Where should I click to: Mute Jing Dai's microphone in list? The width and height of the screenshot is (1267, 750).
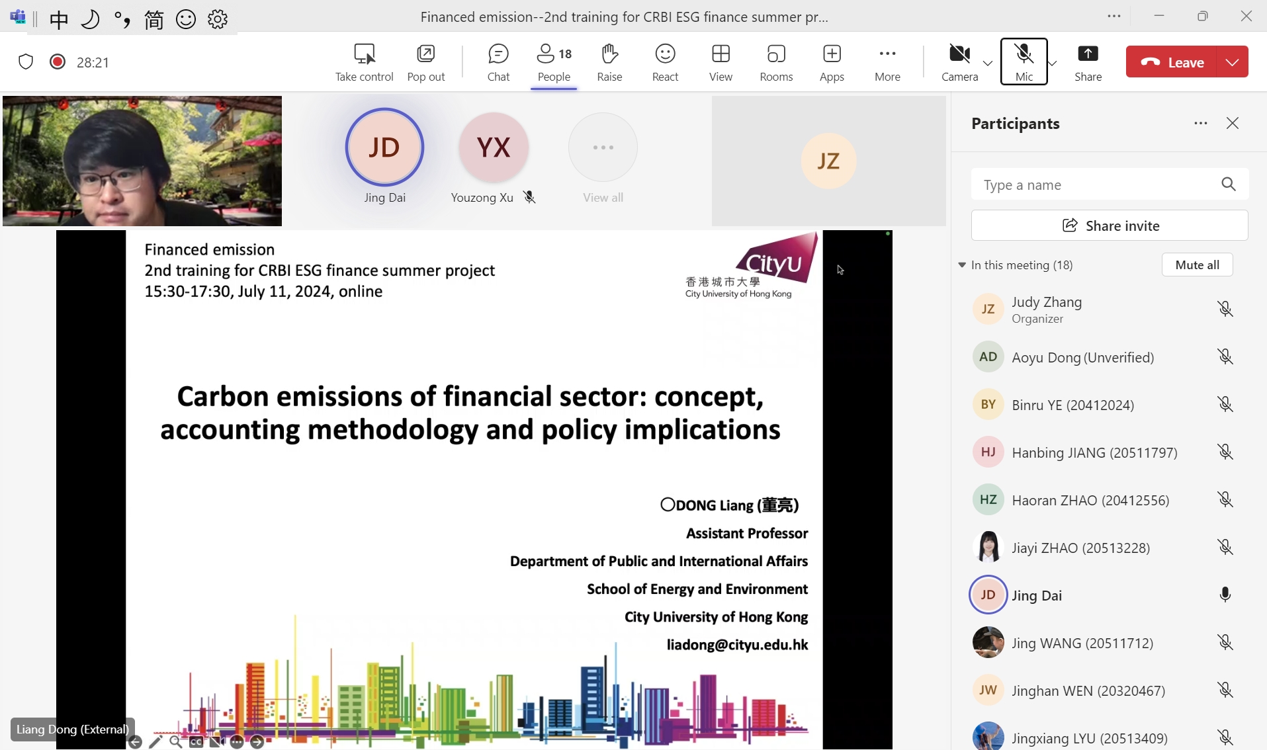[x=1225, y=595]
